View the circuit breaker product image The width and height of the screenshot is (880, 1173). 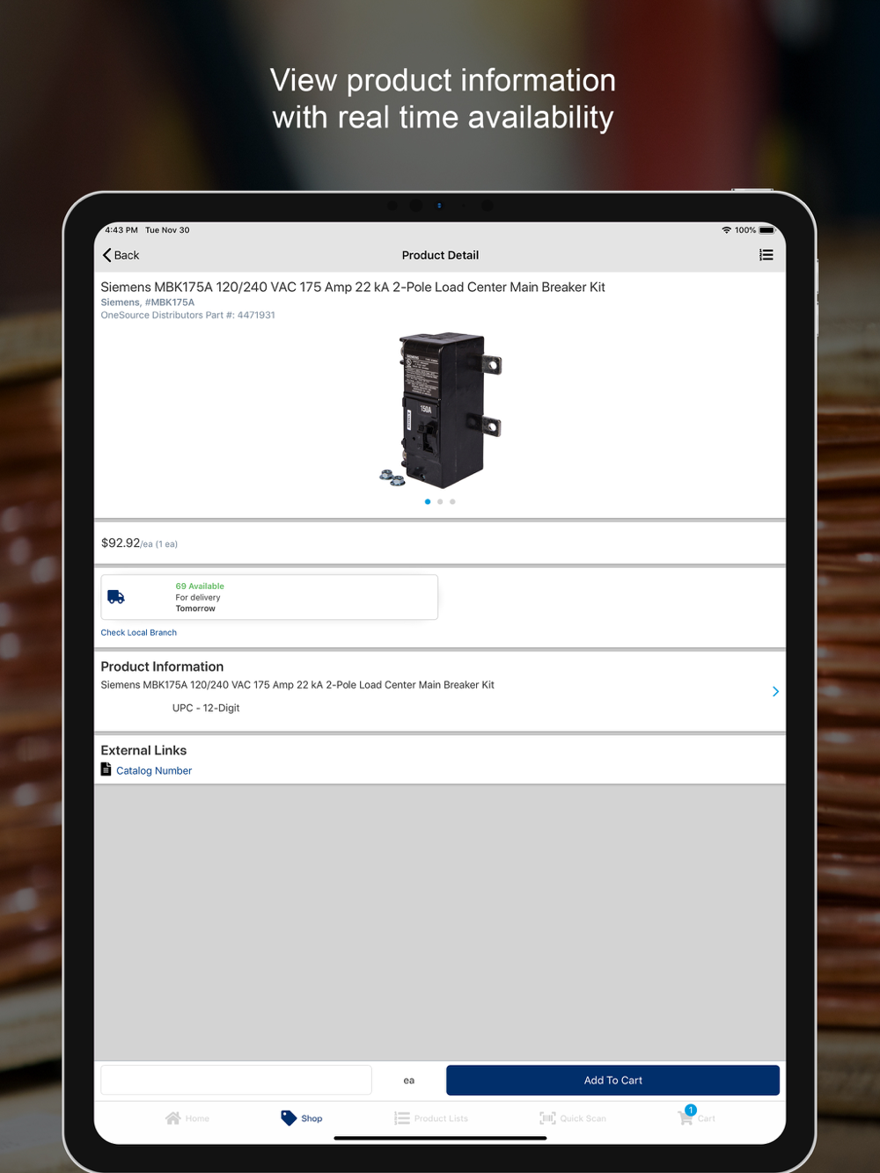(440, 410)
